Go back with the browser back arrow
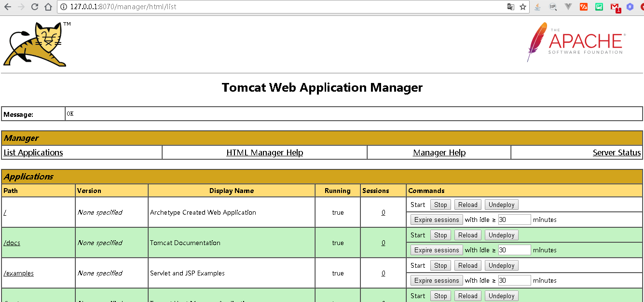The height and width of the screenshot is (302, 644). click(8, 7)
